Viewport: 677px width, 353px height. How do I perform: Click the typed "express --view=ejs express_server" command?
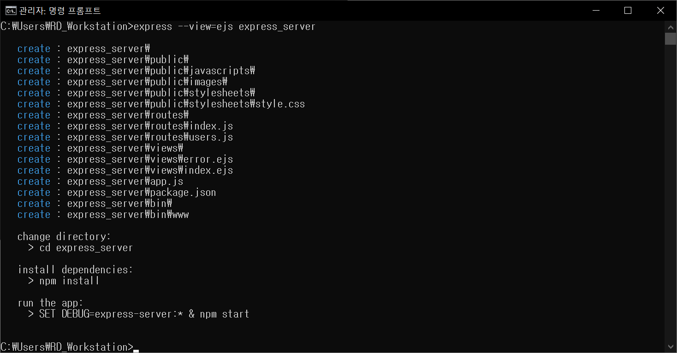pyautogui.click(x=224, y=26)
